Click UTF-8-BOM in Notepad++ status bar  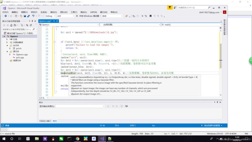click(231, 133)
